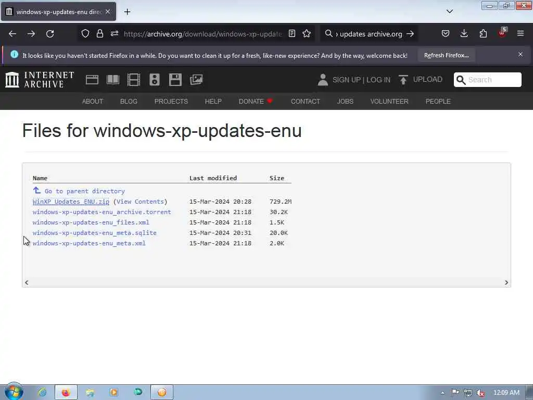Viewport: 533px width, 400px height.
Task: Open the JOBS menu item
Action: point(345,102)
